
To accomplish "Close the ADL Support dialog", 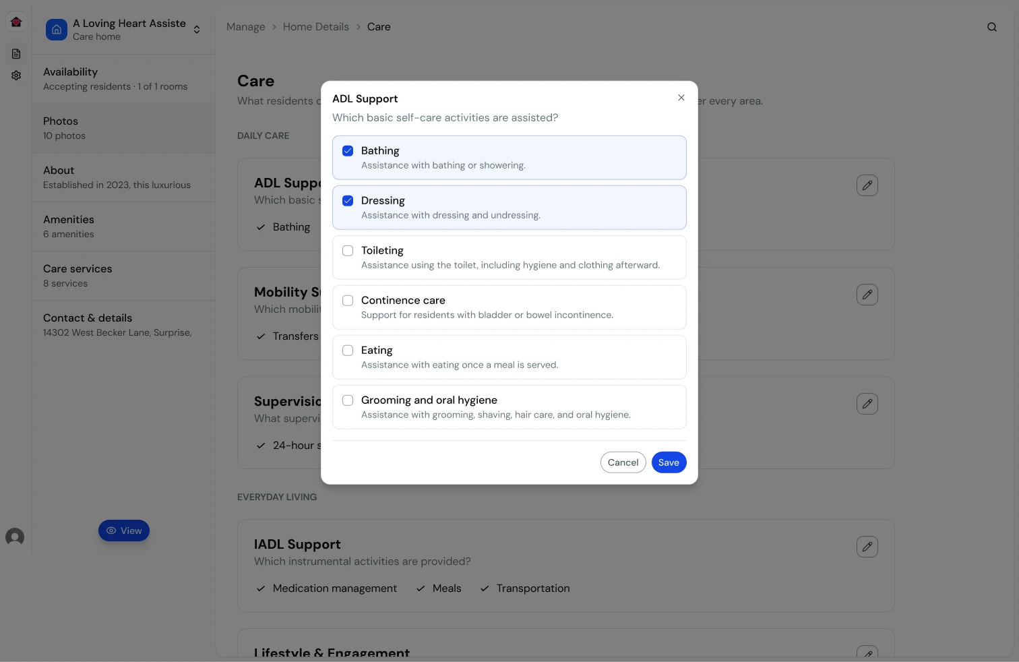I will 681,98.
